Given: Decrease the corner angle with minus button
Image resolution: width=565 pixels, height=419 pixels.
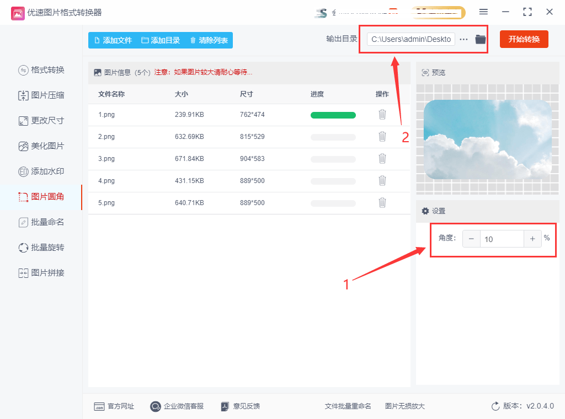Looking at the screenshot, I should click(x=471, y=239).
